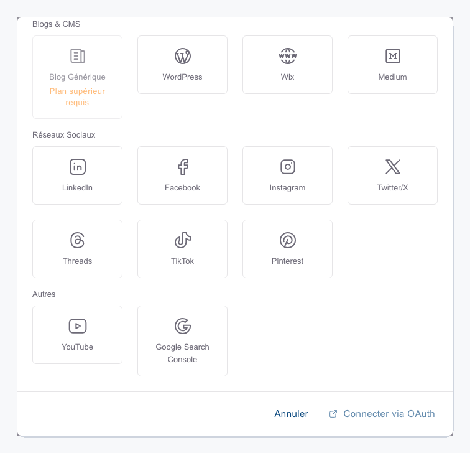Viewport: 470px width, 453px height.
Task: Click the 'Blogs & CMS' section heading
Action: click(x=57, y=24)
